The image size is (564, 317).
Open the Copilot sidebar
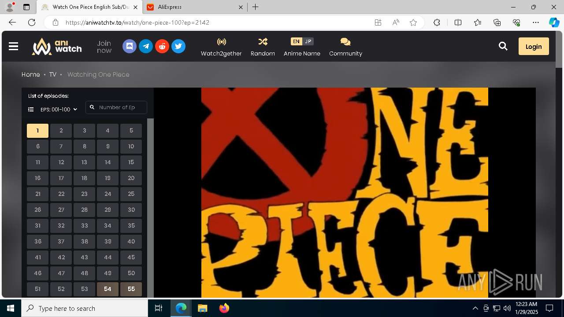click(554, 22)
